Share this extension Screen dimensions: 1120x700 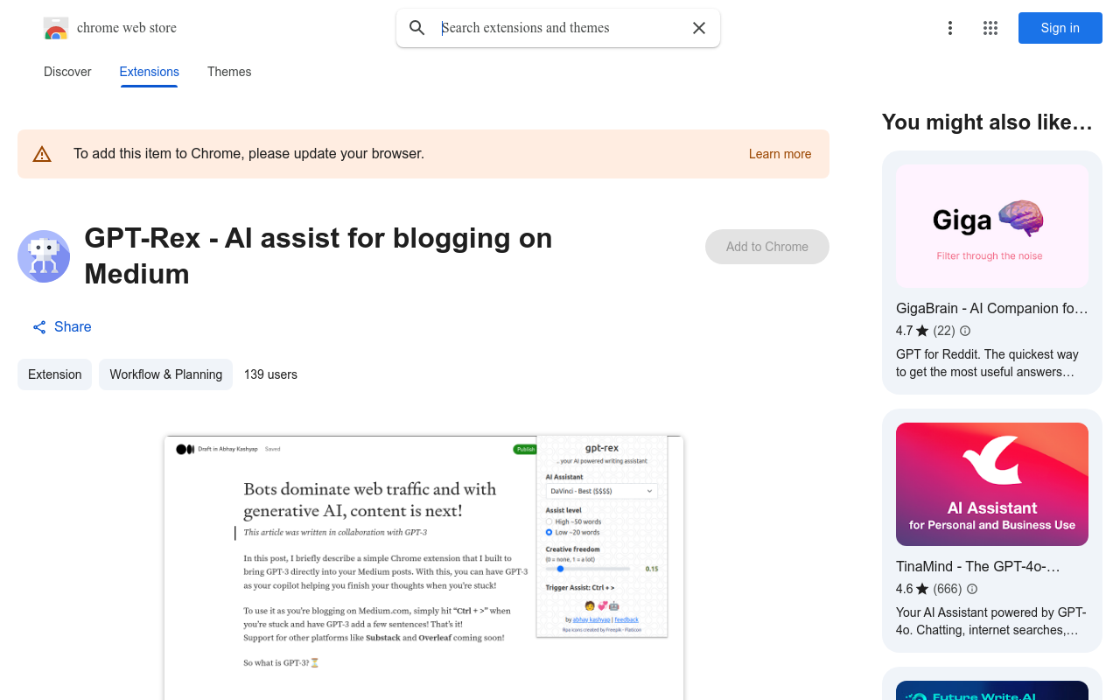[x=62, y=327]
